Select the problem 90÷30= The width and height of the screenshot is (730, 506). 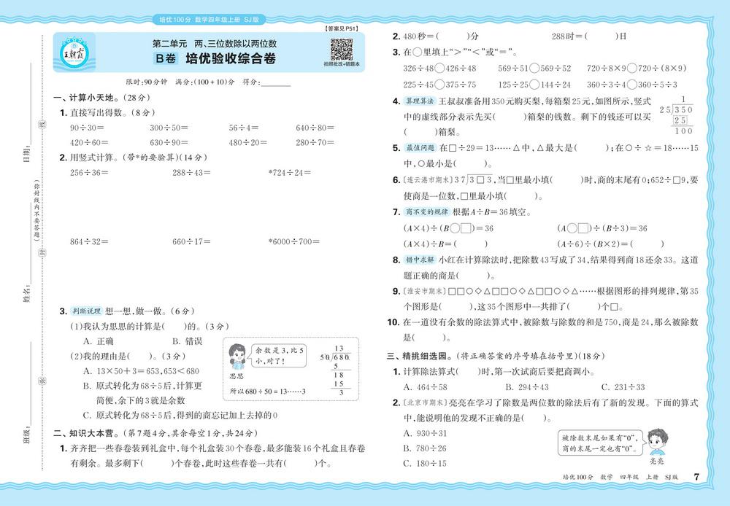87,128
